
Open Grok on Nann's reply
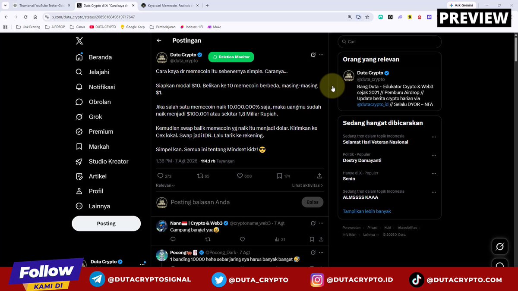313,223
